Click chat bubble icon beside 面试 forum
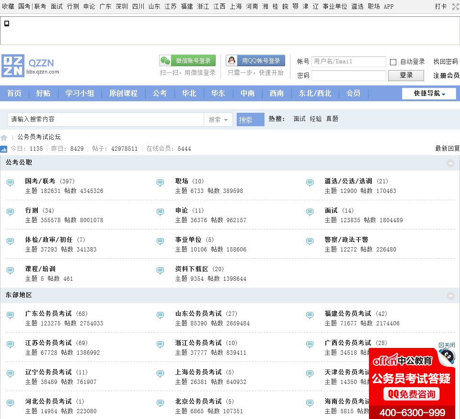 click(x=310, y=212)
